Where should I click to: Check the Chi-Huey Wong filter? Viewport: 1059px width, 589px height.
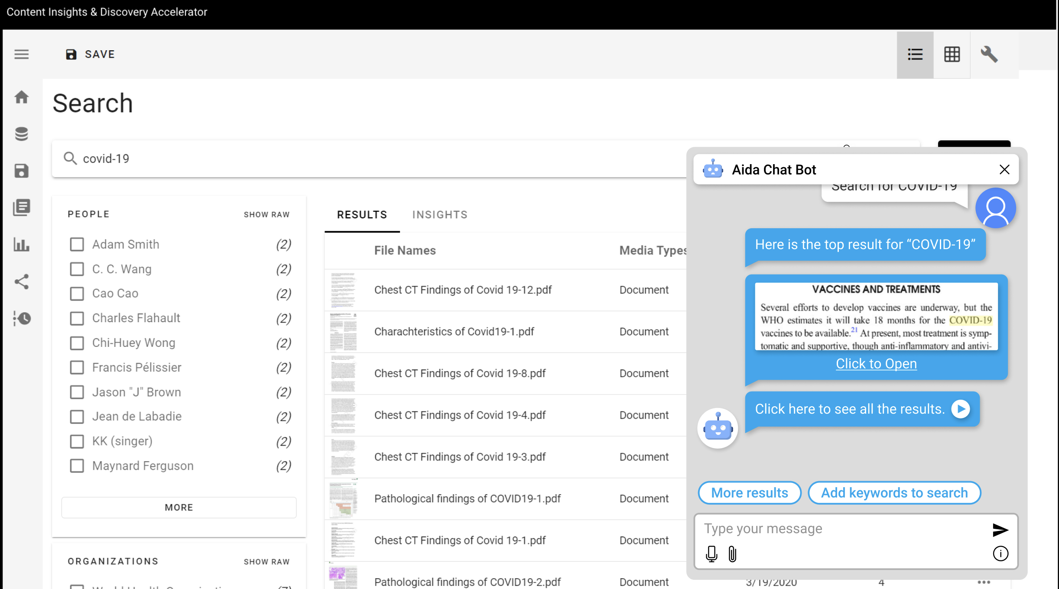click(x=77, y=343)
